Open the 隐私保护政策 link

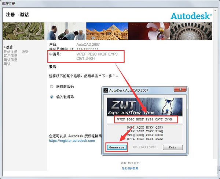click(130, 168)
